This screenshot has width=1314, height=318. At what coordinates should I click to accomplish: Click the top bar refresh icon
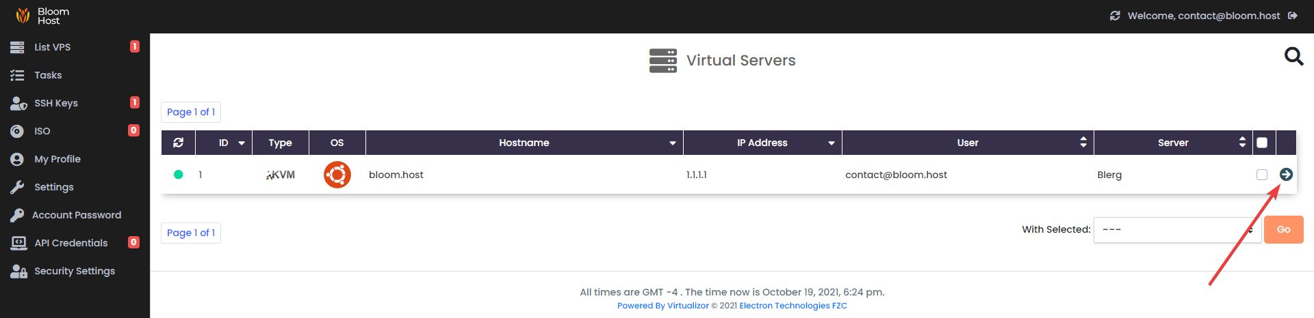[x=1115, y=16]
